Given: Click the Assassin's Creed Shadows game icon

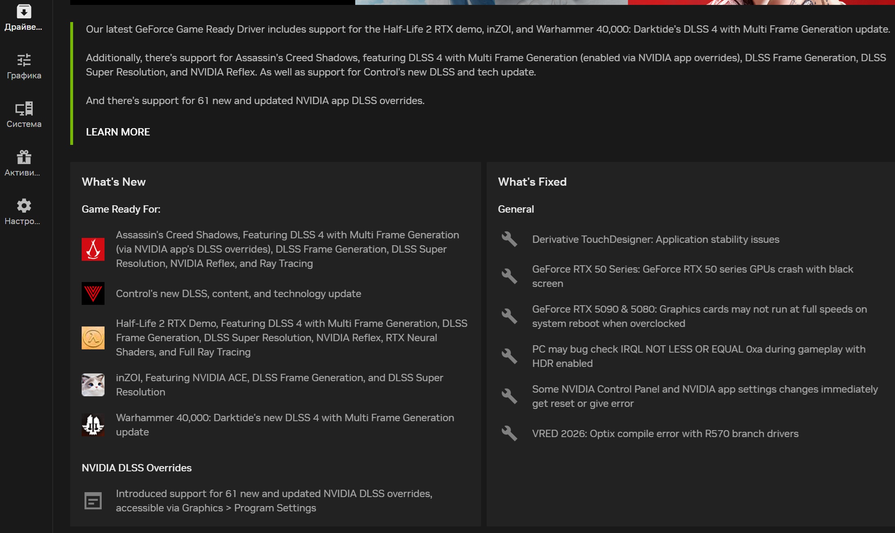Looking at the screenshot, I should [93, 249].
